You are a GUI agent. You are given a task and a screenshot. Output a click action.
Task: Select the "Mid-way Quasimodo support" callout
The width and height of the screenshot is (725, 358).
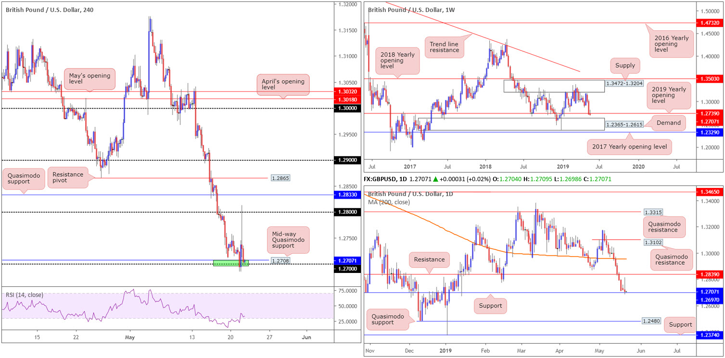[x=288, y=240]
